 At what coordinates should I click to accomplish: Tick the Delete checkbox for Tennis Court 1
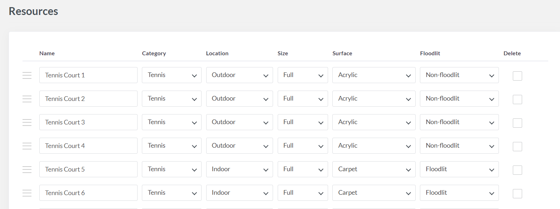pos(517,76)
